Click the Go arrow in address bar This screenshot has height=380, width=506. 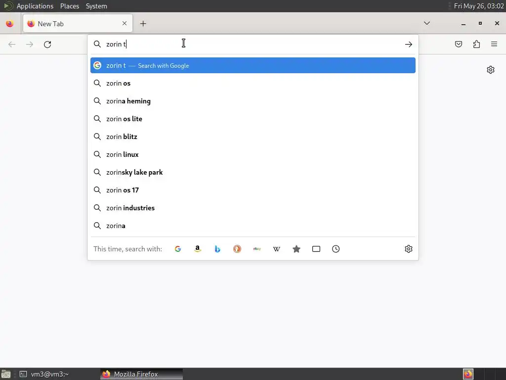coord(409,44)
